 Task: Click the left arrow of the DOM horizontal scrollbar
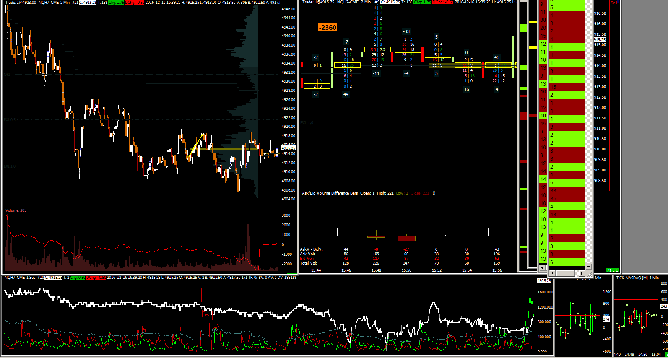pos(552,273)
